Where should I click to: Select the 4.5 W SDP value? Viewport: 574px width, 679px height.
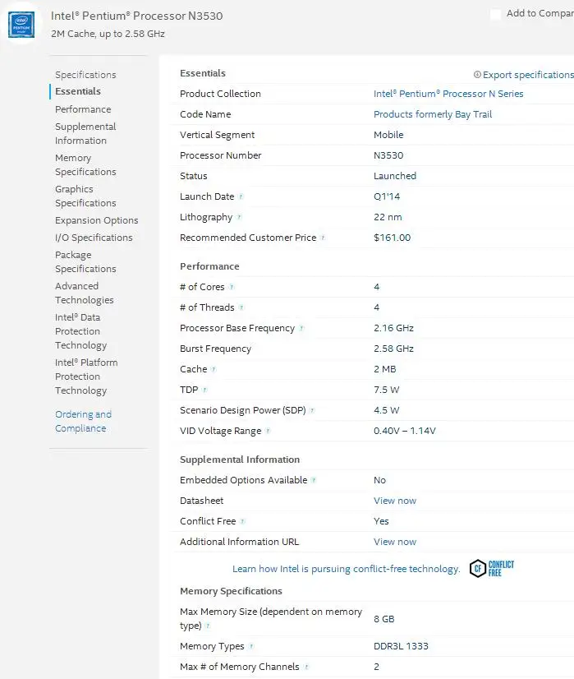[386, 410]
